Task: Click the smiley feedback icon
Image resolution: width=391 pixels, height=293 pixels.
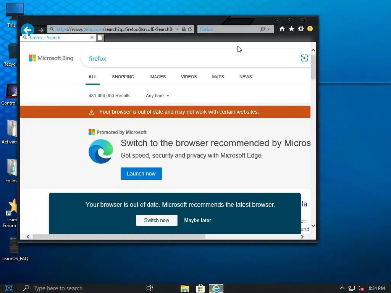Action: (310, 29)
